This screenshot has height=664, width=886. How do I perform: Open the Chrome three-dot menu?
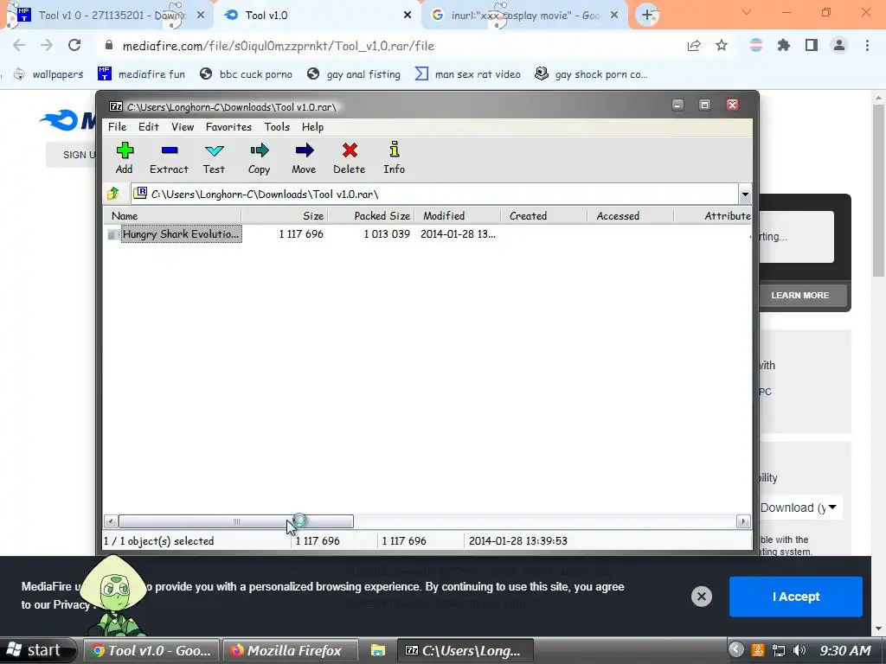(867, 46)
